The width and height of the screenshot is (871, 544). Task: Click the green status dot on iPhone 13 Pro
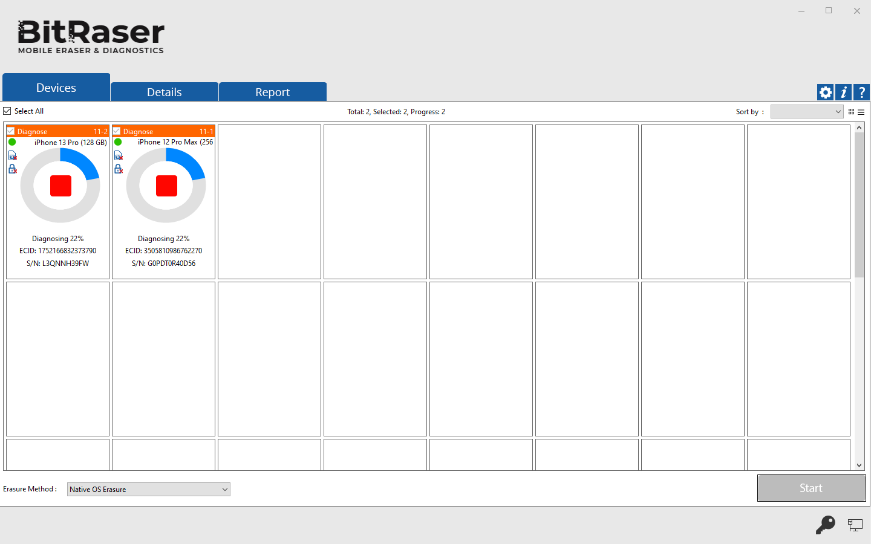[x=12, y=142]
